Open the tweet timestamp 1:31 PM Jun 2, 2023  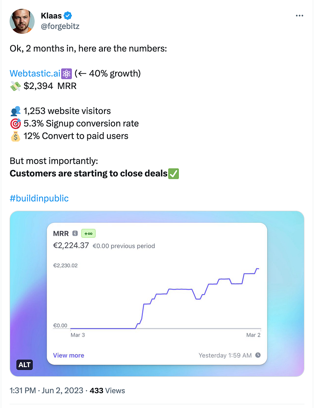(47, 390)
